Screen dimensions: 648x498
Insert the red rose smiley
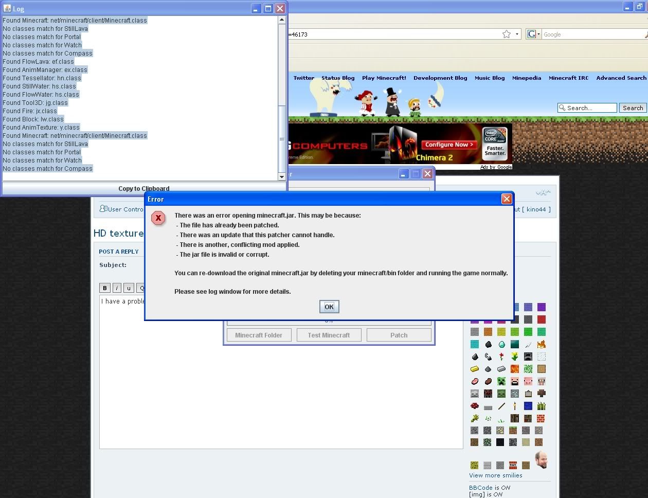point(501,357)
